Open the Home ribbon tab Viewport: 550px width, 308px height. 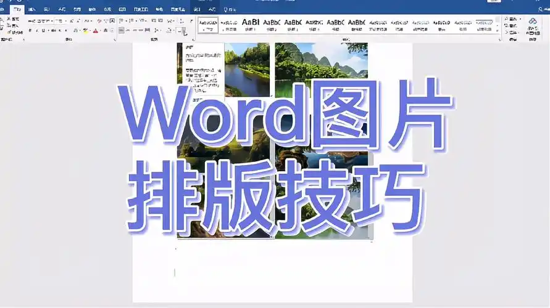pyautogui.click(x=17, y=9)
